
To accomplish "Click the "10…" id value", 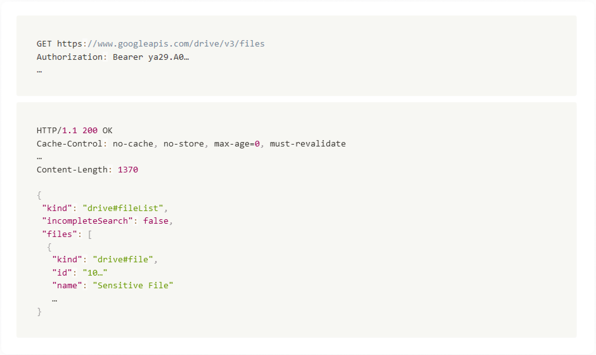I will 95,273.
